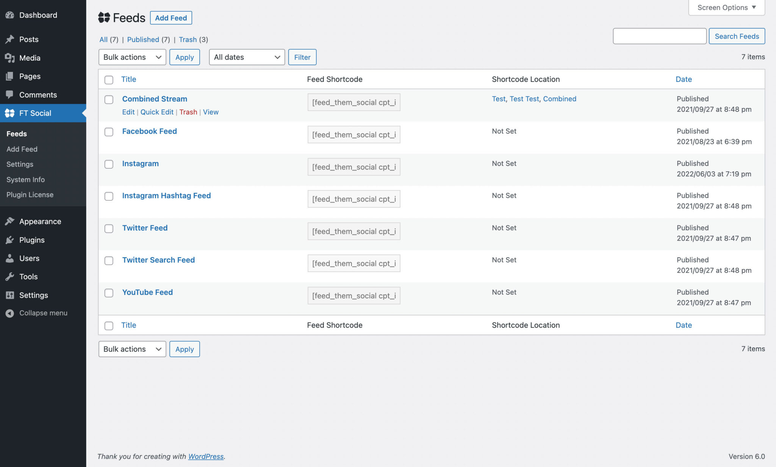Click the Comments speech bubble icon
Screen dimensions: 776x467
pos(10,95)
